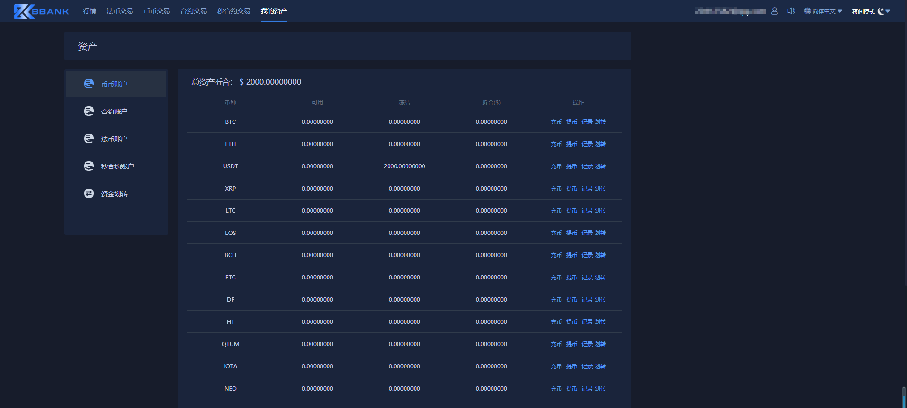Select 法币账户 in the sidebar
Image resolution: width=907 pixels, height=408 pixels.
tap(116, 139)
